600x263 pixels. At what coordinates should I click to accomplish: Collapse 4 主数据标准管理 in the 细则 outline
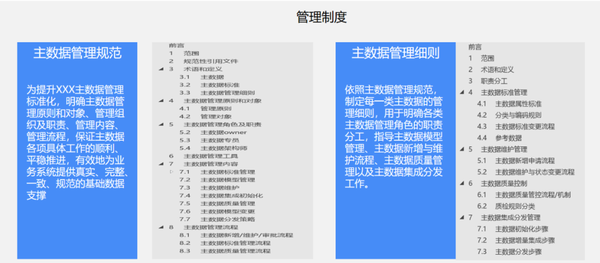[462, 92]
